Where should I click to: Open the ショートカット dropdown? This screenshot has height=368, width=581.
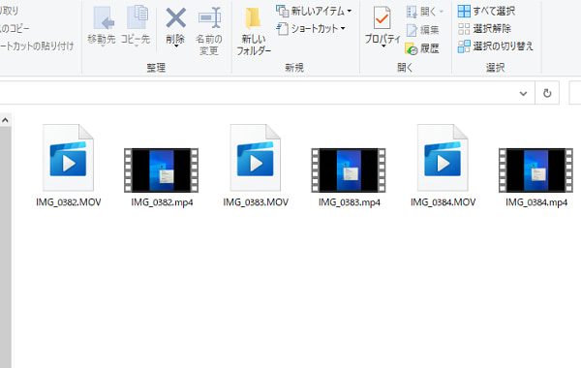tap(311, 28)
